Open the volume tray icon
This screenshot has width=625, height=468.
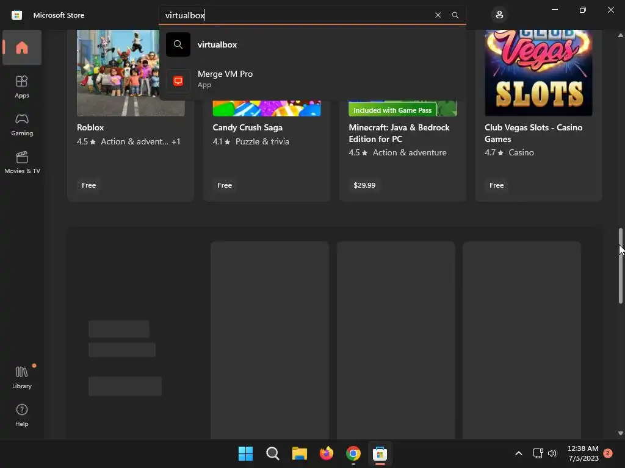(552, 453)
